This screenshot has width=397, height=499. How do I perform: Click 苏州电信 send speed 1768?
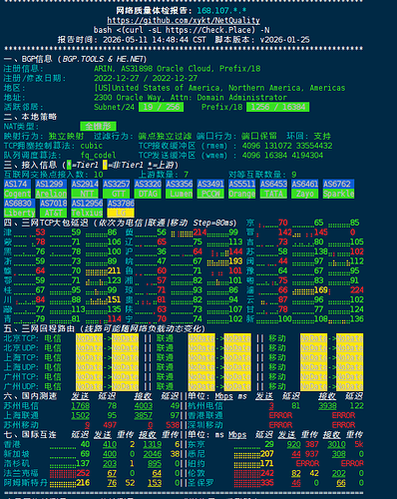pyautogui.click(x=80, y=406)
